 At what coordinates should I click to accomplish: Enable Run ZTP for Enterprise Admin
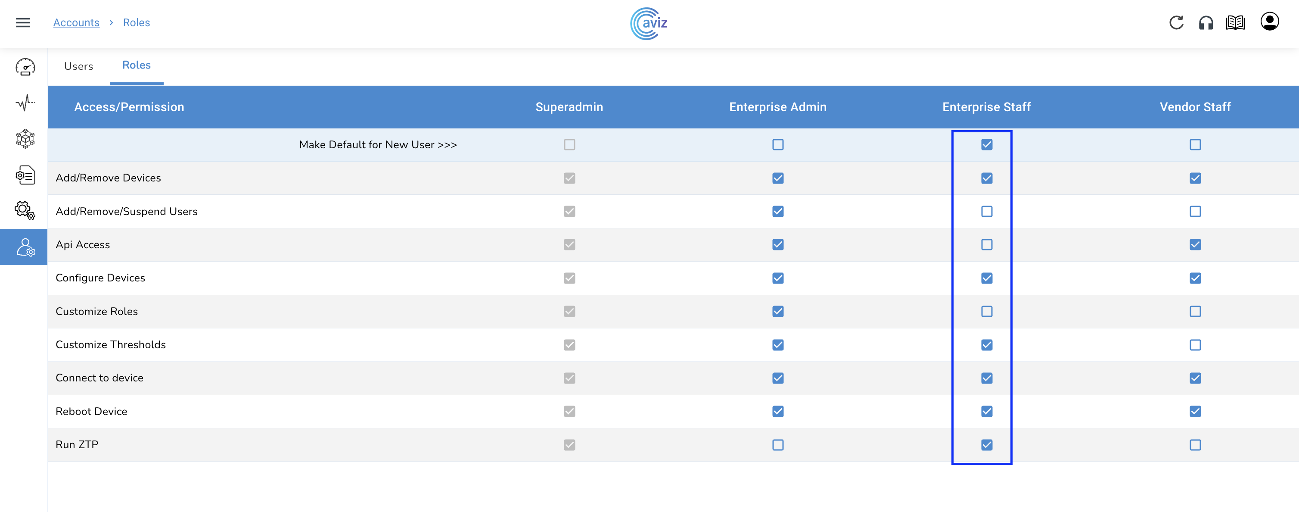click(x=777, y=445)
